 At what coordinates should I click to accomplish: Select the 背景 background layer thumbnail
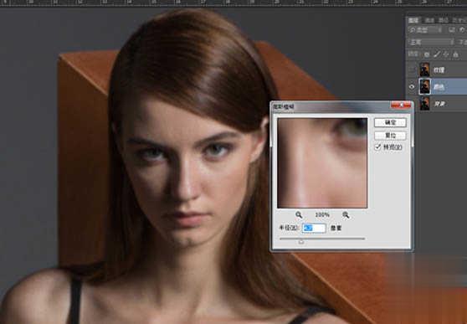(424, 104)
